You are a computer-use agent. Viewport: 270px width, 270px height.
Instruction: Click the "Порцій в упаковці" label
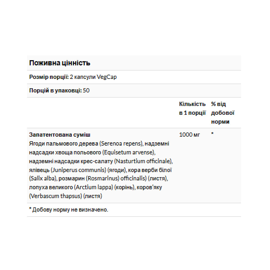click(55, 90)
